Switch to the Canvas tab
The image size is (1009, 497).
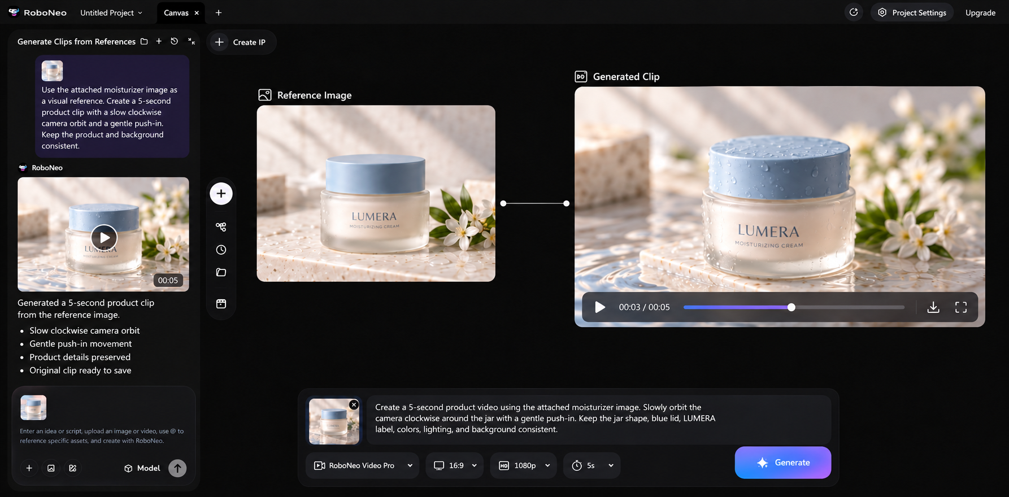[x=176, y=12]
